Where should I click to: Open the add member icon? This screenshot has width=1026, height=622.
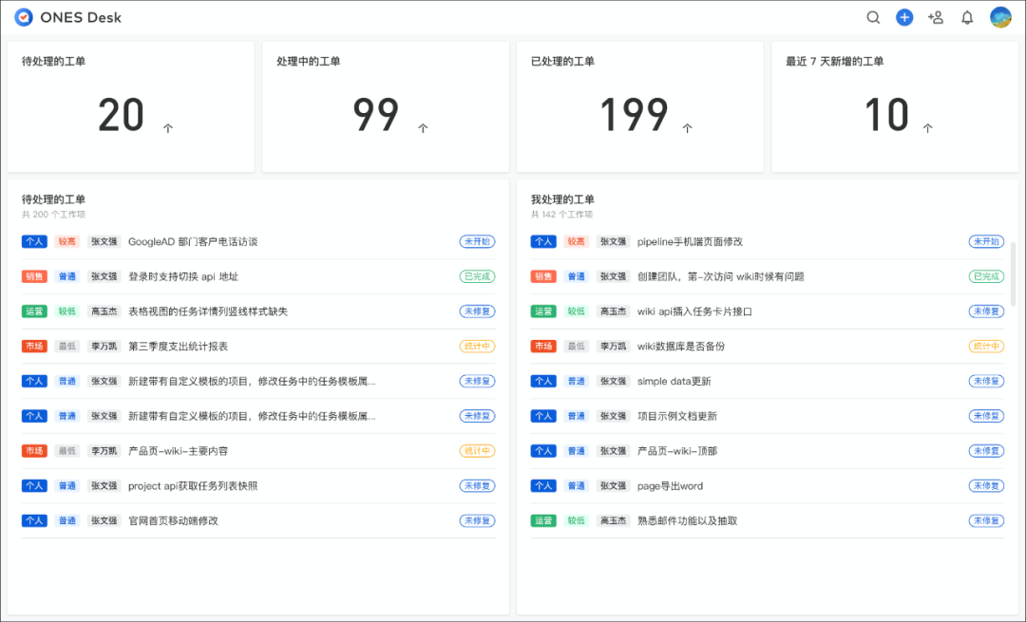(936, 18)
